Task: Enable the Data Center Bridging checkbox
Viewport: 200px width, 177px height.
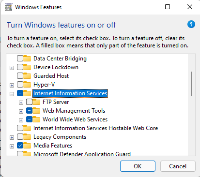Action: click(20, 59)
